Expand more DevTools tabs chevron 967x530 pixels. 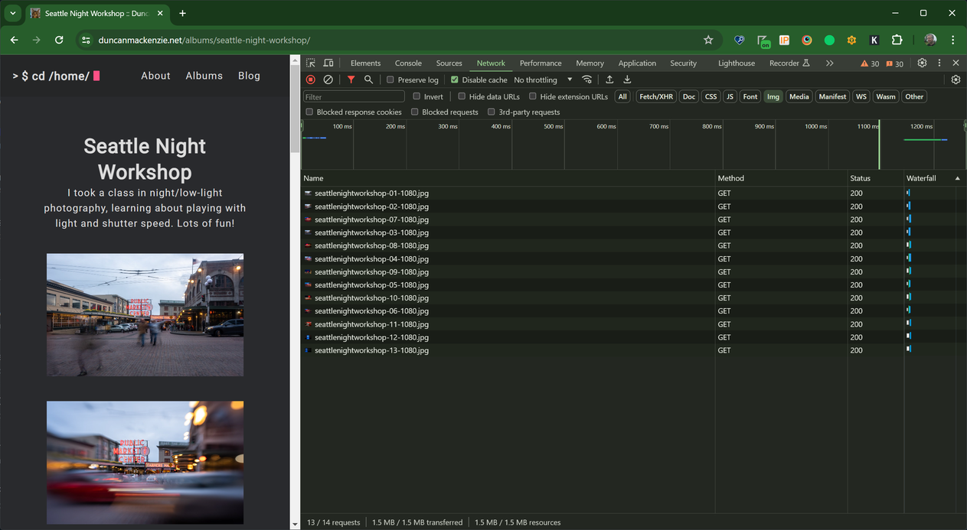pyautogui.click(x=829, y=63)
